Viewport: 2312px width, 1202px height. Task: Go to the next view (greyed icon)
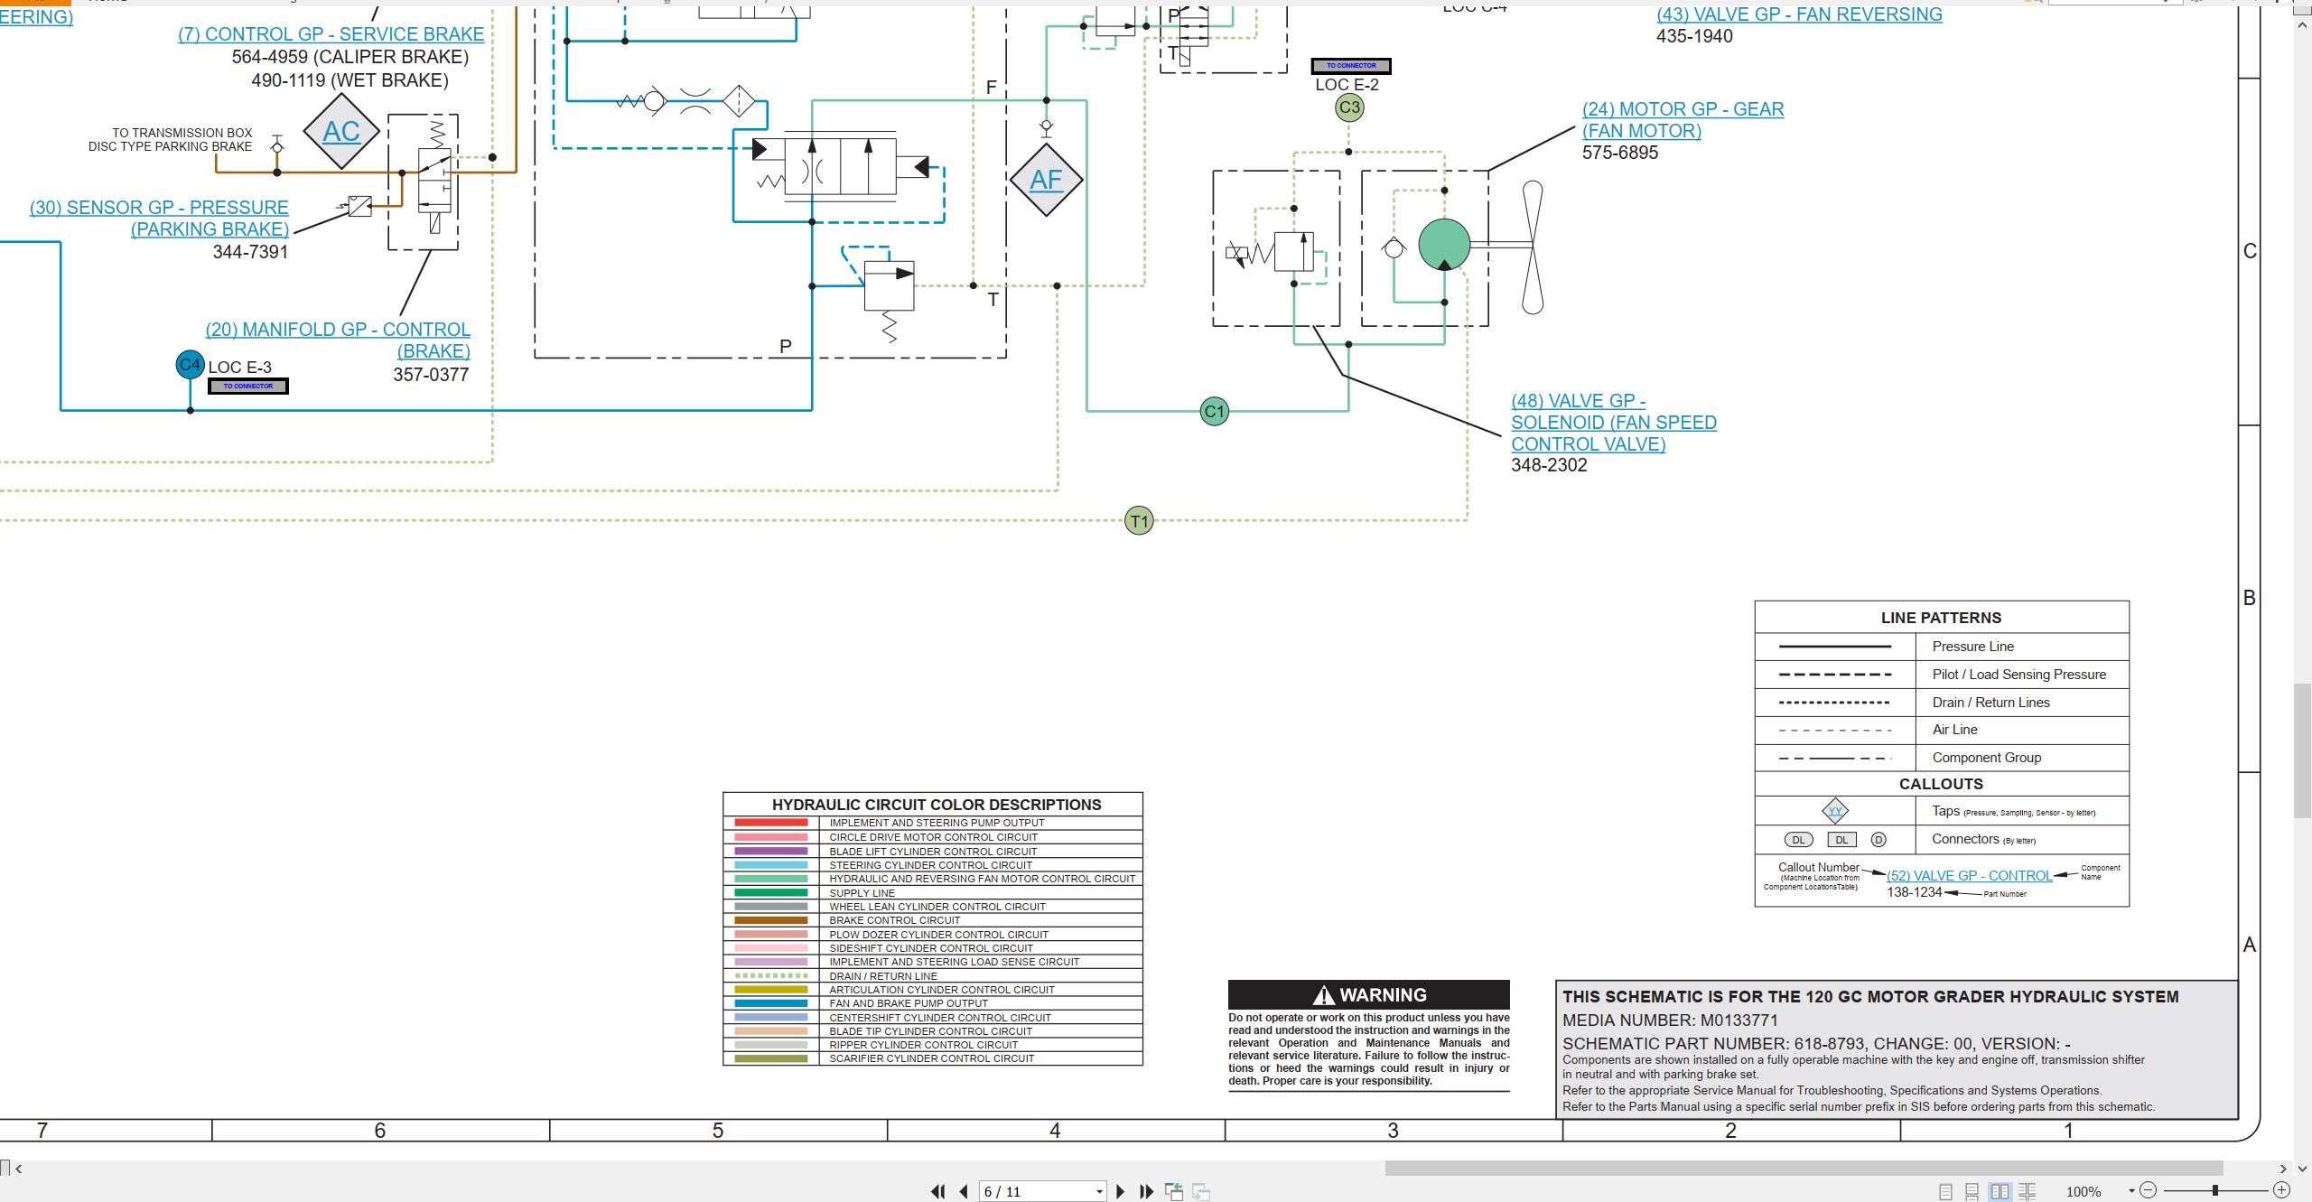point(1201,1191)
